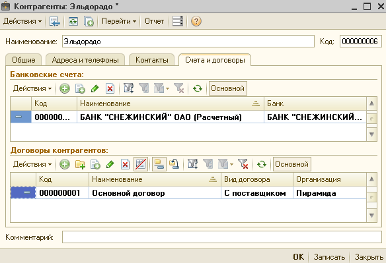Sort bank accounts by Наименование column
This screenshot has height=263, width=386.
click(x=171, y=103)
